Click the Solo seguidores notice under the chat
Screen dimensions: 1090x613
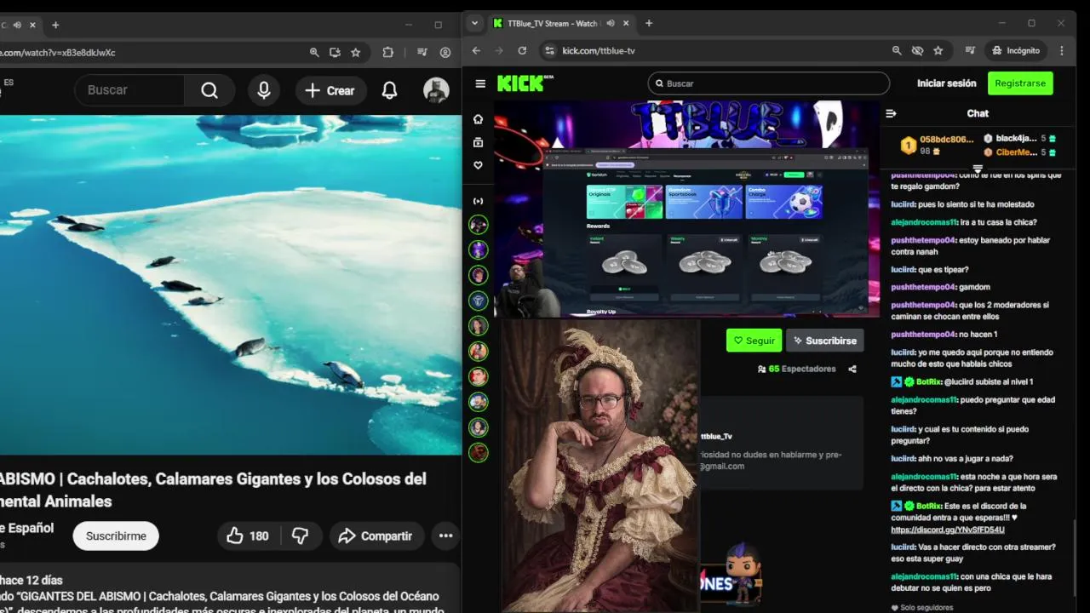pos(922,608)
